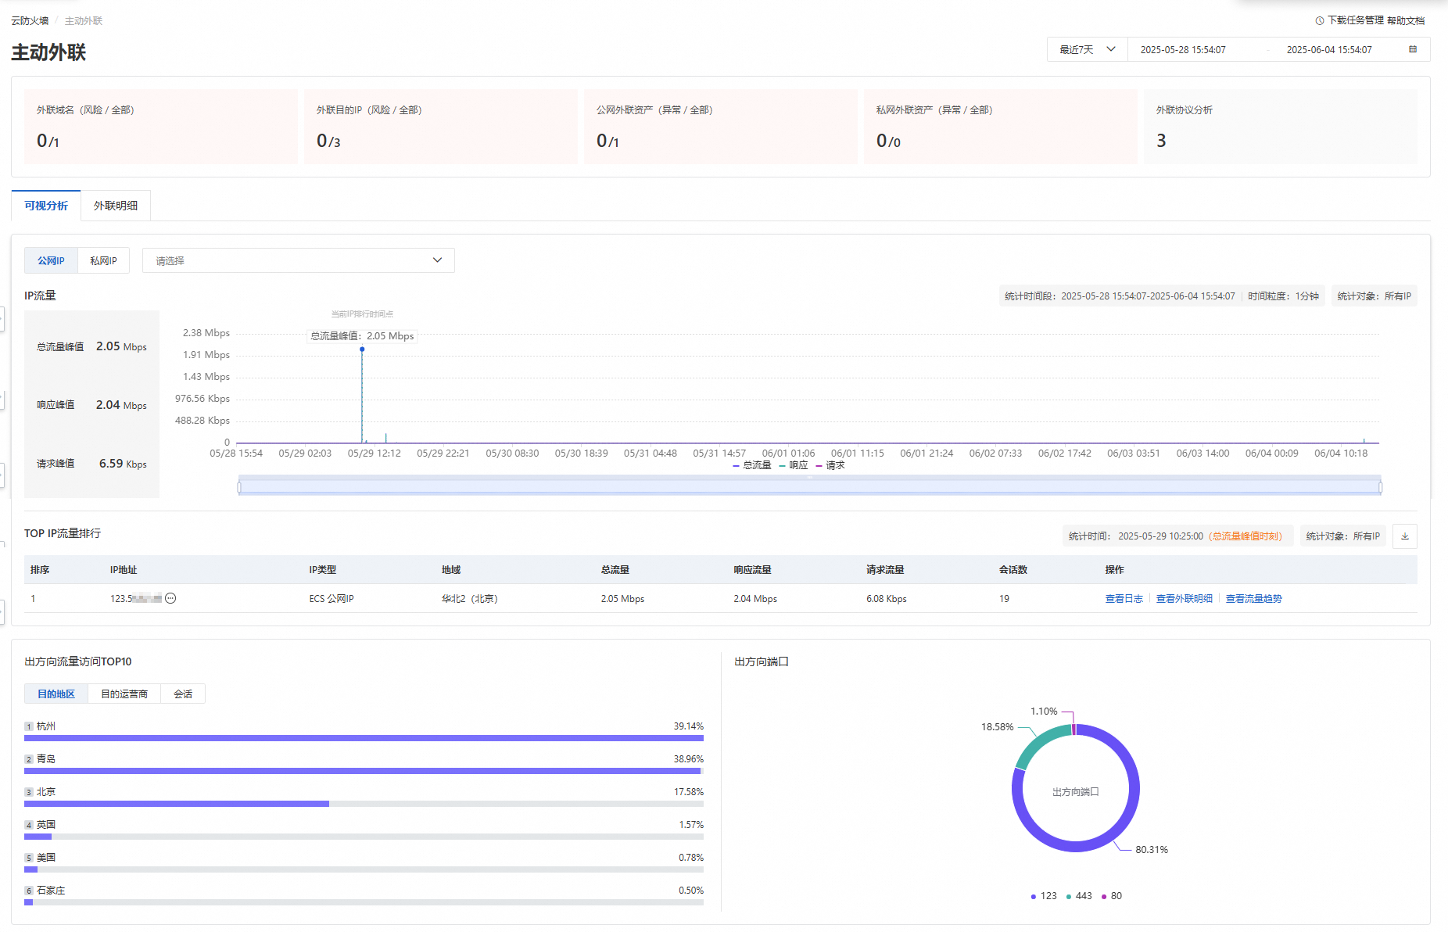Click 查看日志 for the ranked IP
1448x932 pixels.
(1124, 598)
